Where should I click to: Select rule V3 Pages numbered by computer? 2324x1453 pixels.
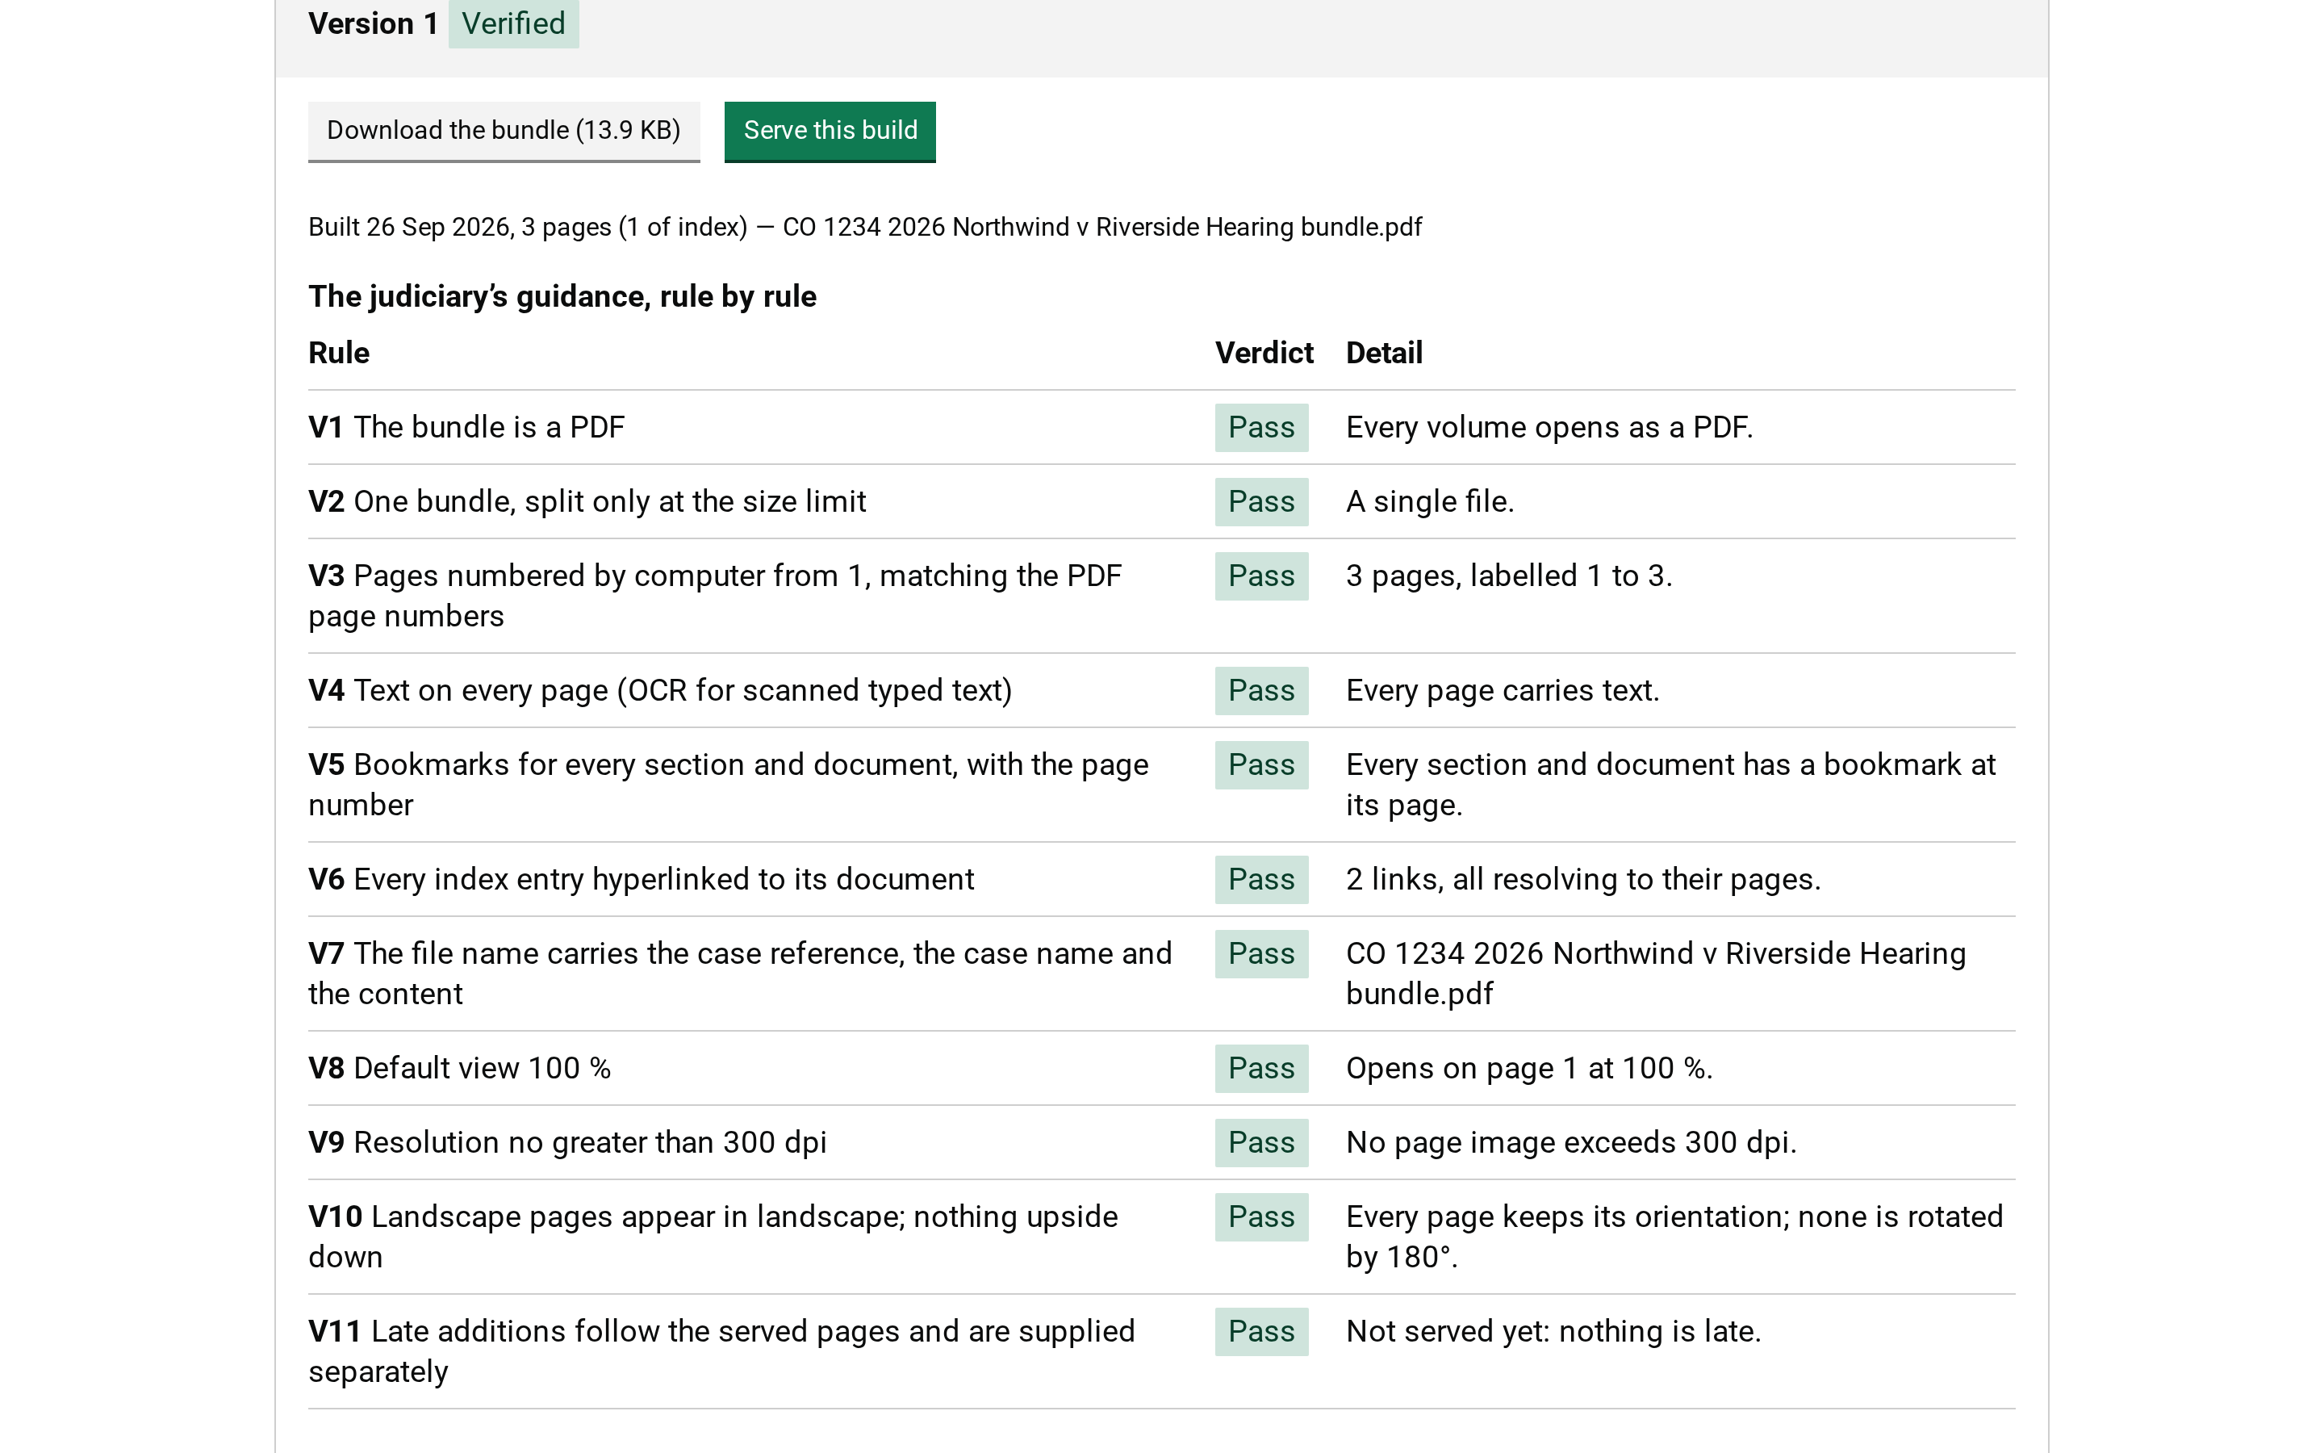tap(714, 596)
